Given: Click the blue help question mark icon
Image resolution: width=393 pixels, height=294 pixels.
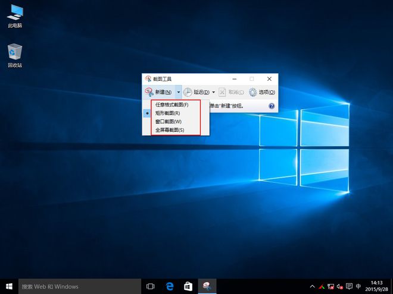Looking at the screenshot, I should pyautogui.click(x=272, y=106).
